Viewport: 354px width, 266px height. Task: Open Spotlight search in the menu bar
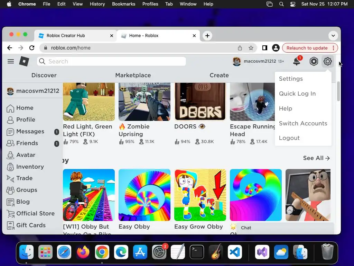281,4
